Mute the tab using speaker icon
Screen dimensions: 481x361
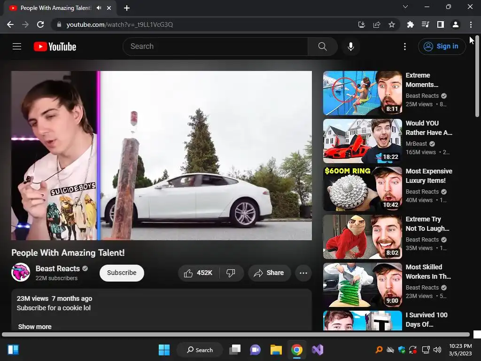(x=99, y=8)
